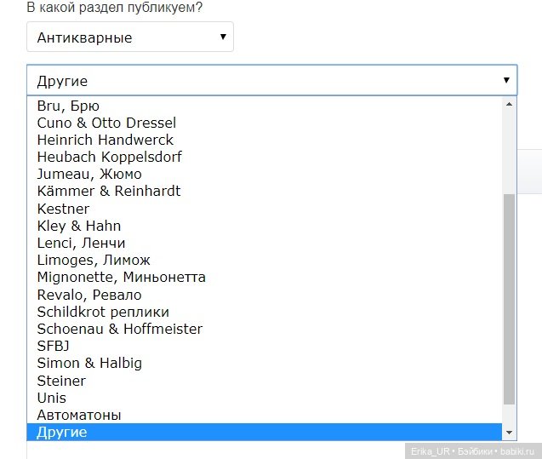Select Simon & Halbig option

89,363
